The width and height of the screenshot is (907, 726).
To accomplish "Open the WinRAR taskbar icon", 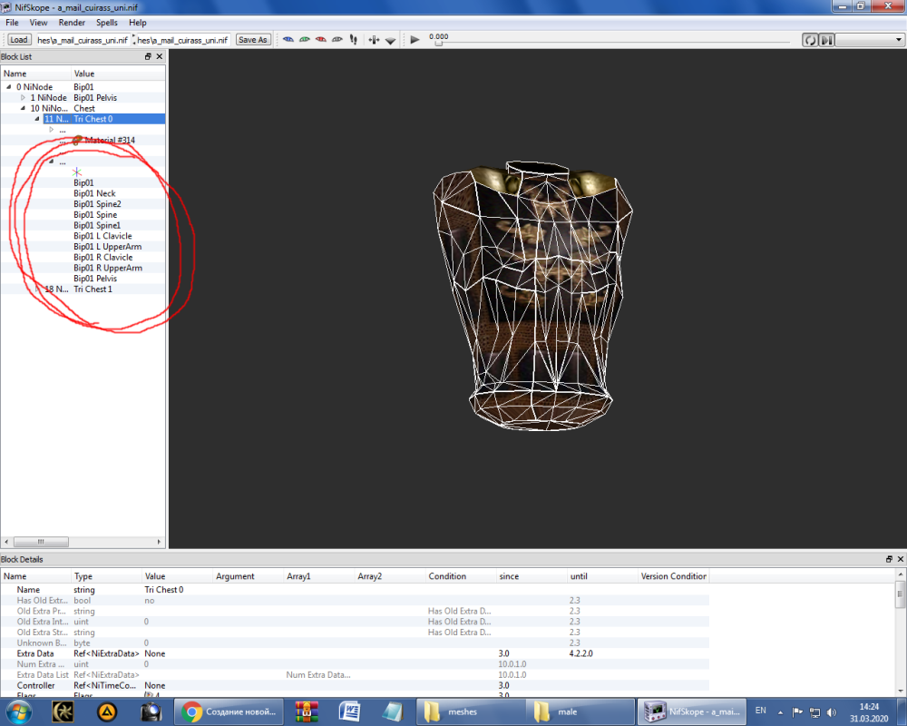I will 307,711.
